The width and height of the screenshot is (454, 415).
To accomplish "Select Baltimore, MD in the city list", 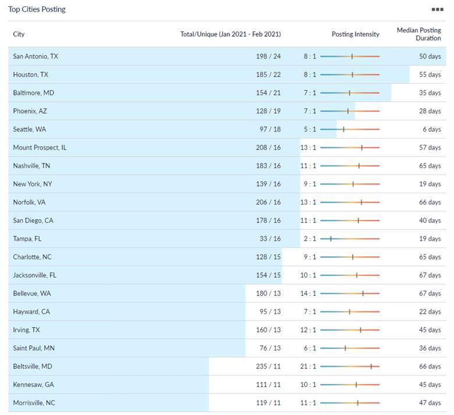I will point(34,93).
